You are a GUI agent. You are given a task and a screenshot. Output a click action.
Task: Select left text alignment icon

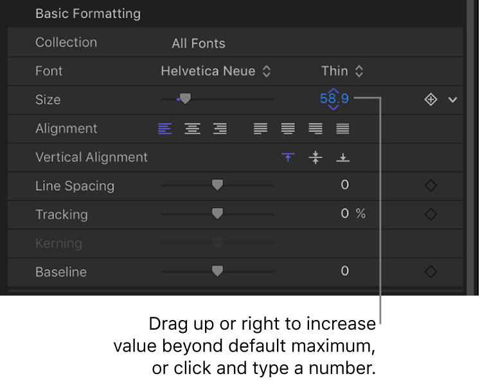[x=165, y=129]
